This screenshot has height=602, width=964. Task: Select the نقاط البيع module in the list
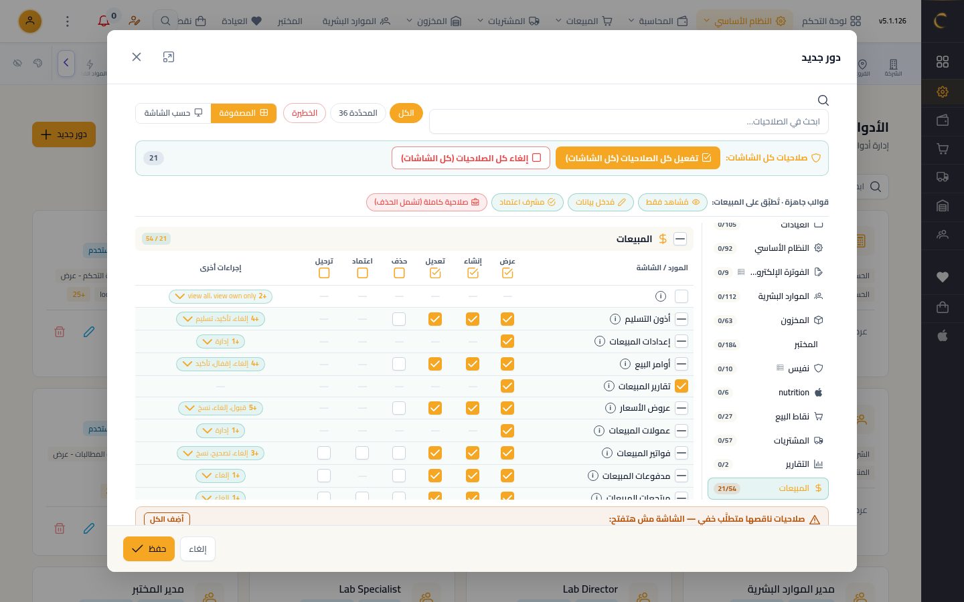[768, 417]
